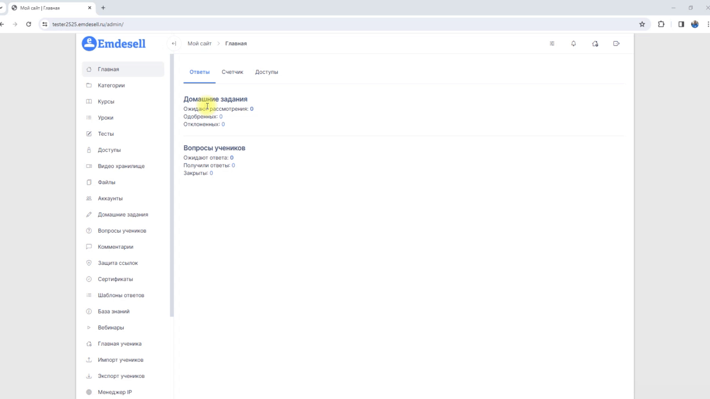Click the Курсы book icon in sidebar
The image size is (710, 399).
89,101
